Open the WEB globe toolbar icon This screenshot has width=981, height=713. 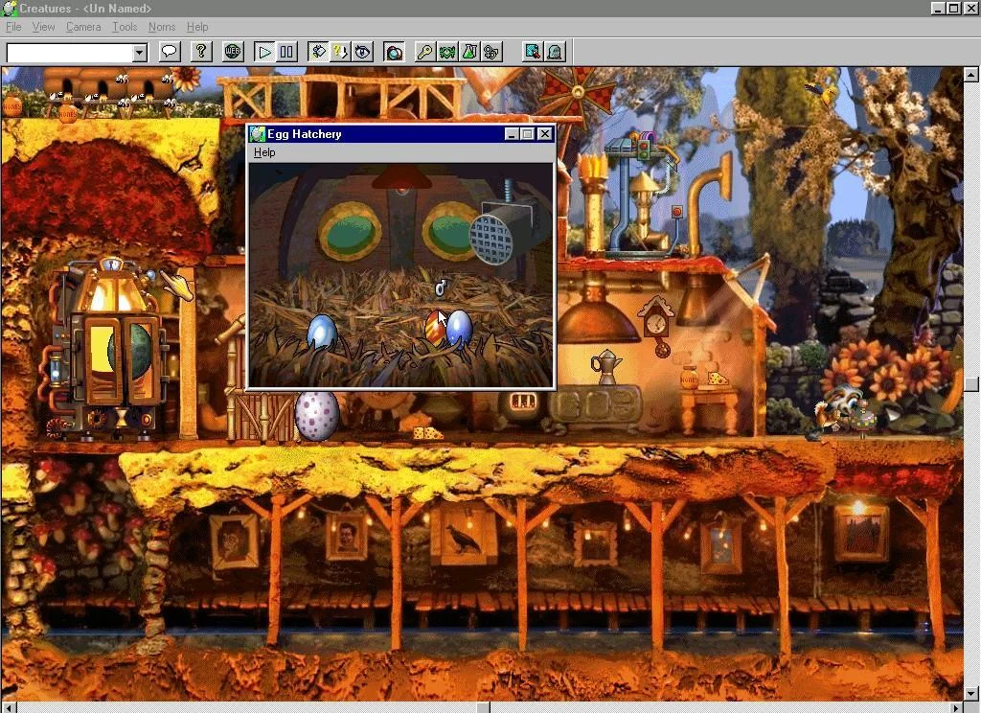232,52
